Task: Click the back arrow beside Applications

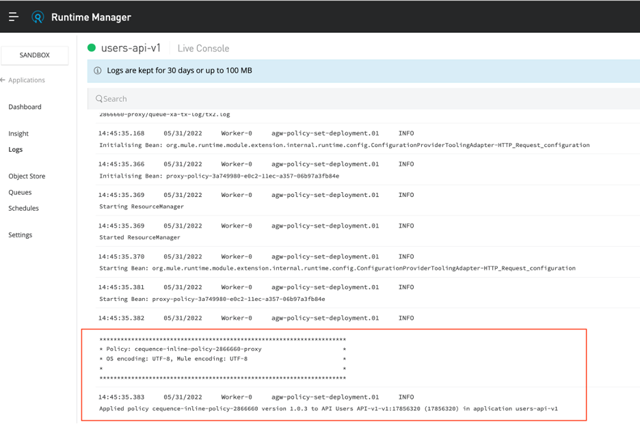Action: (3, 80)
